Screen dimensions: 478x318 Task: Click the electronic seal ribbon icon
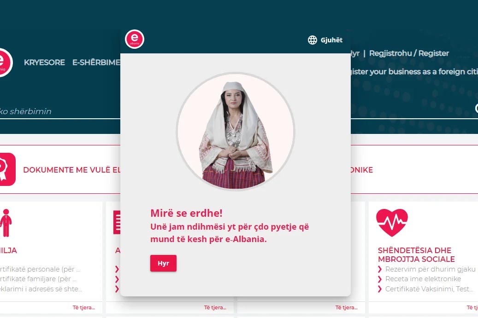7,169
